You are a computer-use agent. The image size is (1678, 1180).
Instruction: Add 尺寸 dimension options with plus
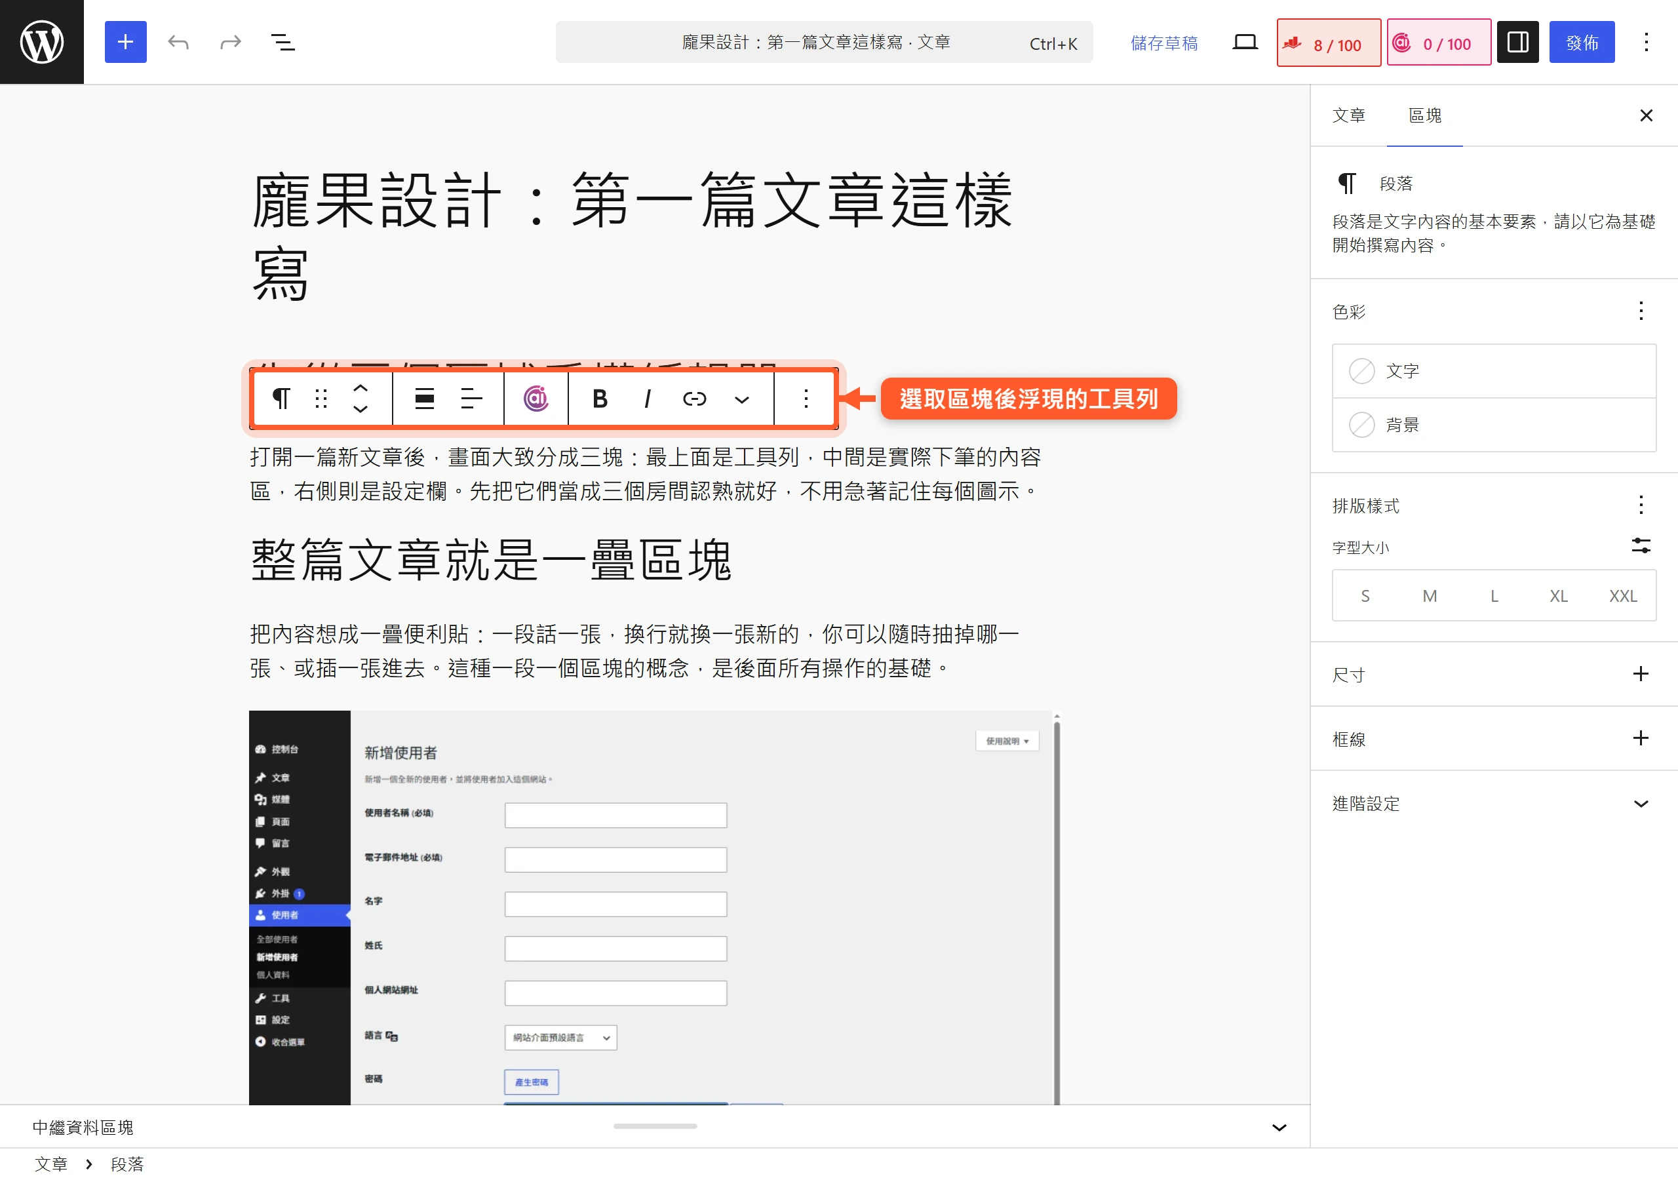[1641, 674]
